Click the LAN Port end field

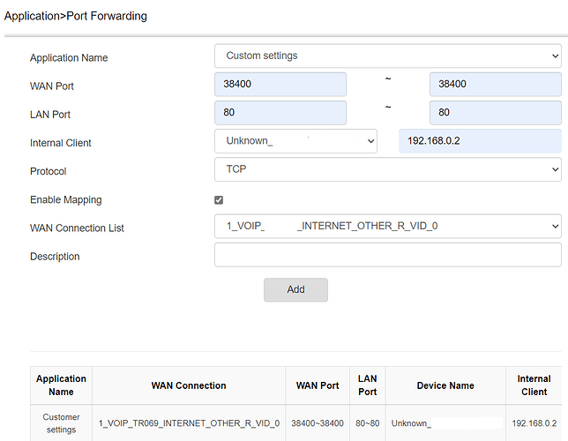496,113
